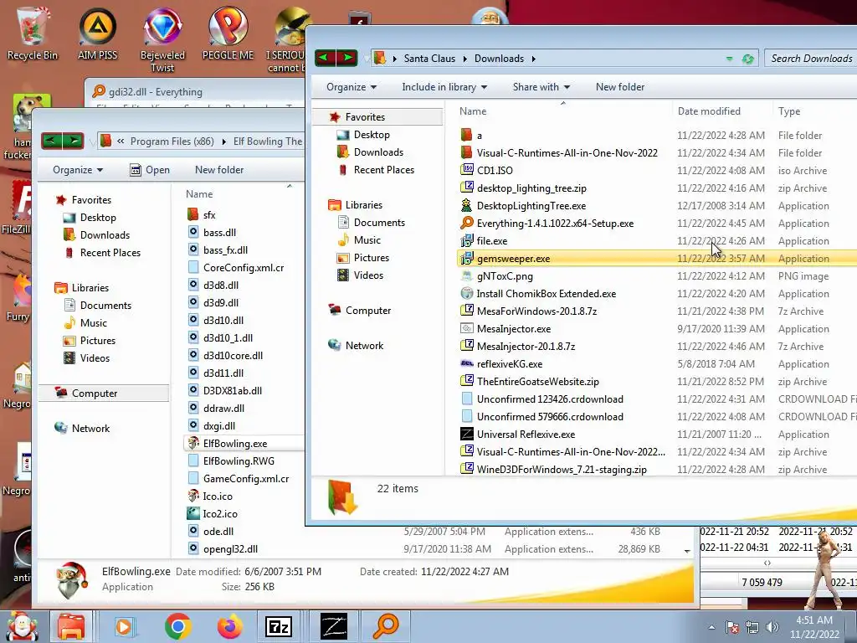Select MesaInjector.exe in Downloads

coord(514,329)
